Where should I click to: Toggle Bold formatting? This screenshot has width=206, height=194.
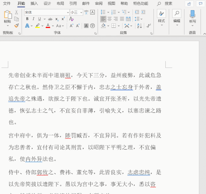27,19
